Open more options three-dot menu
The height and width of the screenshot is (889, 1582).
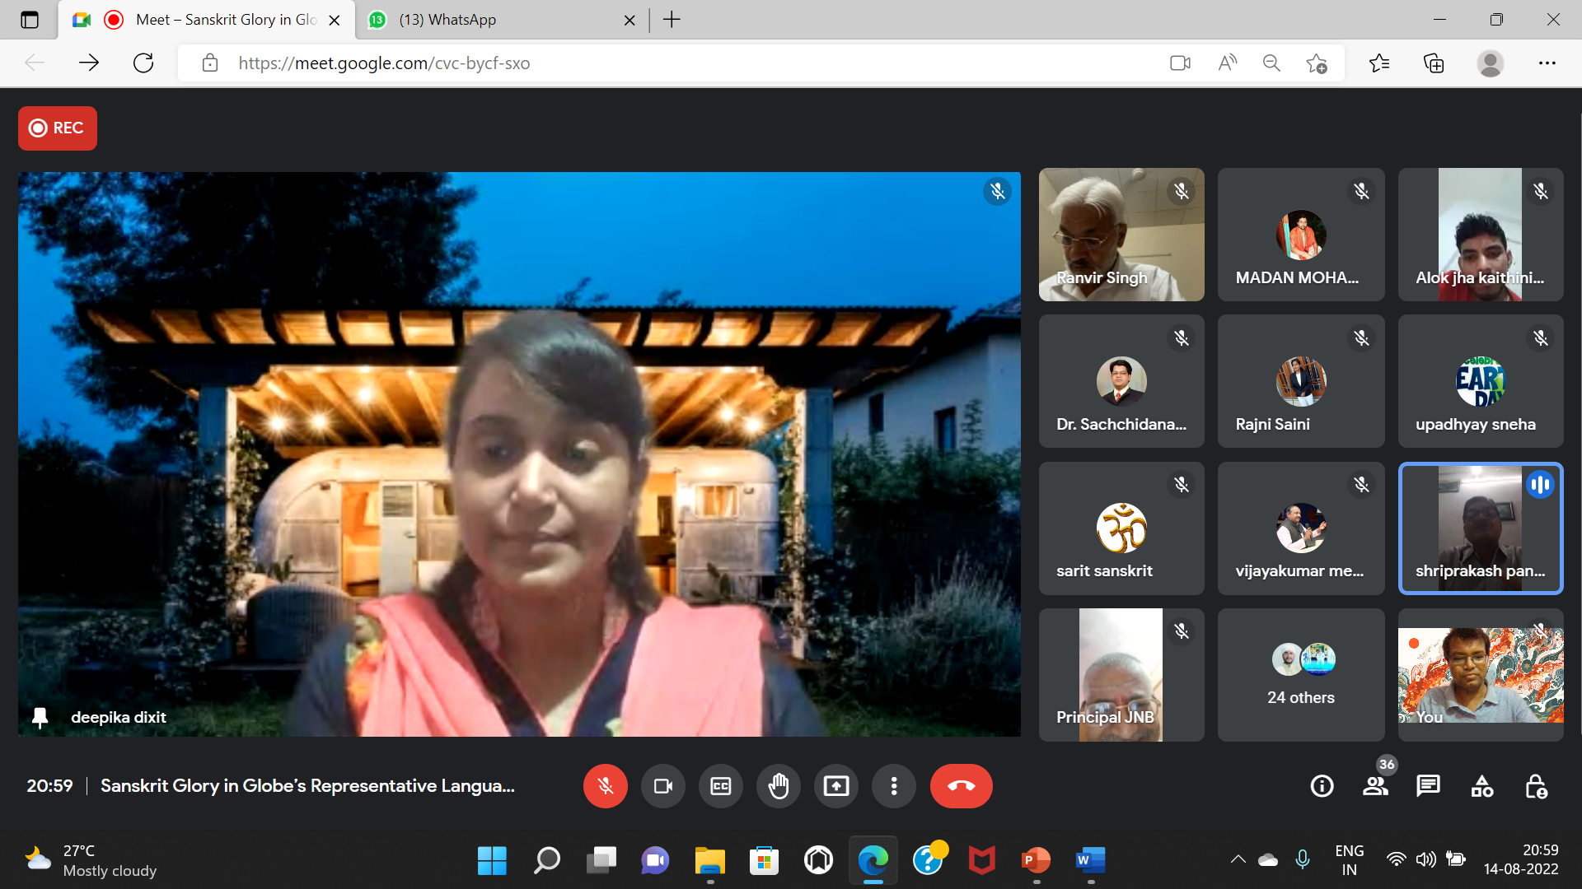pyautogui.click(x=893, y=786)
